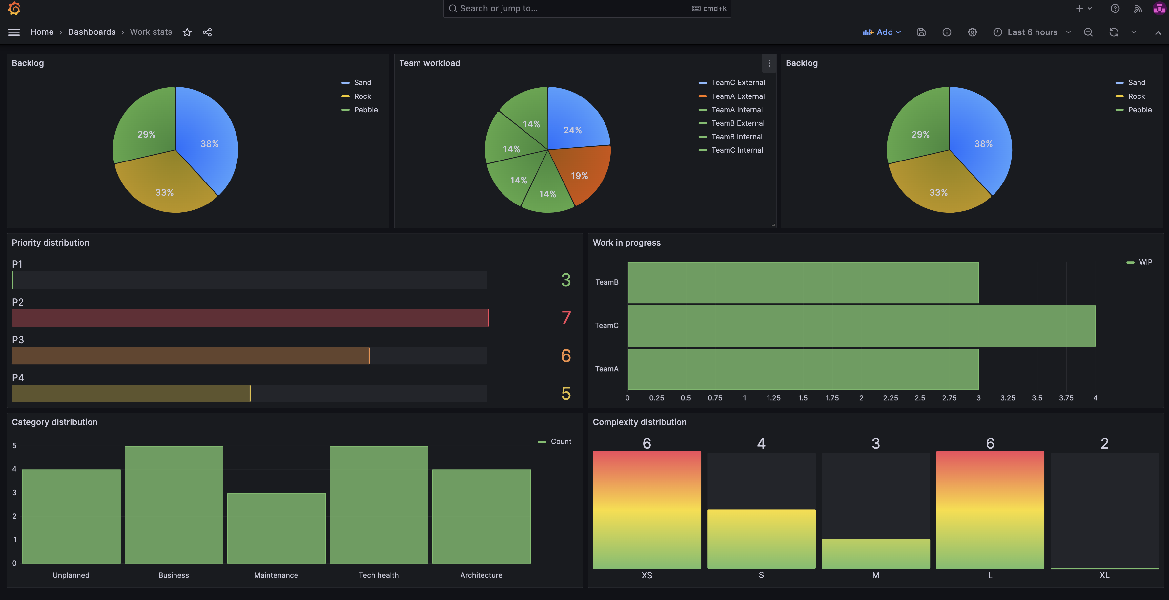Click the save dashboard icon
Viewport: 1169px width, 600px height.
(x=922, y=32)
